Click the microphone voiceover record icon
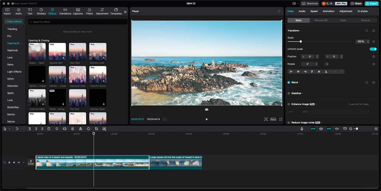The height and width of the screenshot is (191, 381). [x=302, y=129]
